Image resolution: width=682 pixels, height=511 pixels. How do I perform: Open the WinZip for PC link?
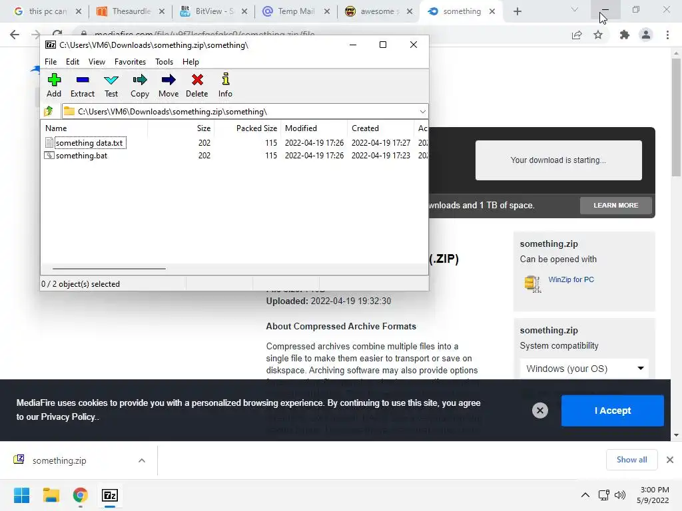point(571,279)
